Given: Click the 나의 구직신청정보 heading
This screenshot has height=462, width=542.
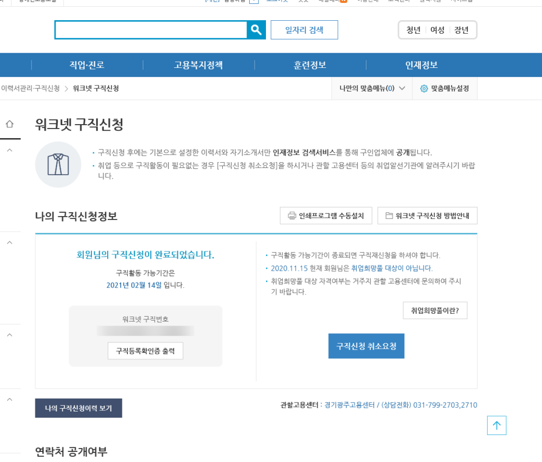Looking at the screenshot, I should click(76, 216).
